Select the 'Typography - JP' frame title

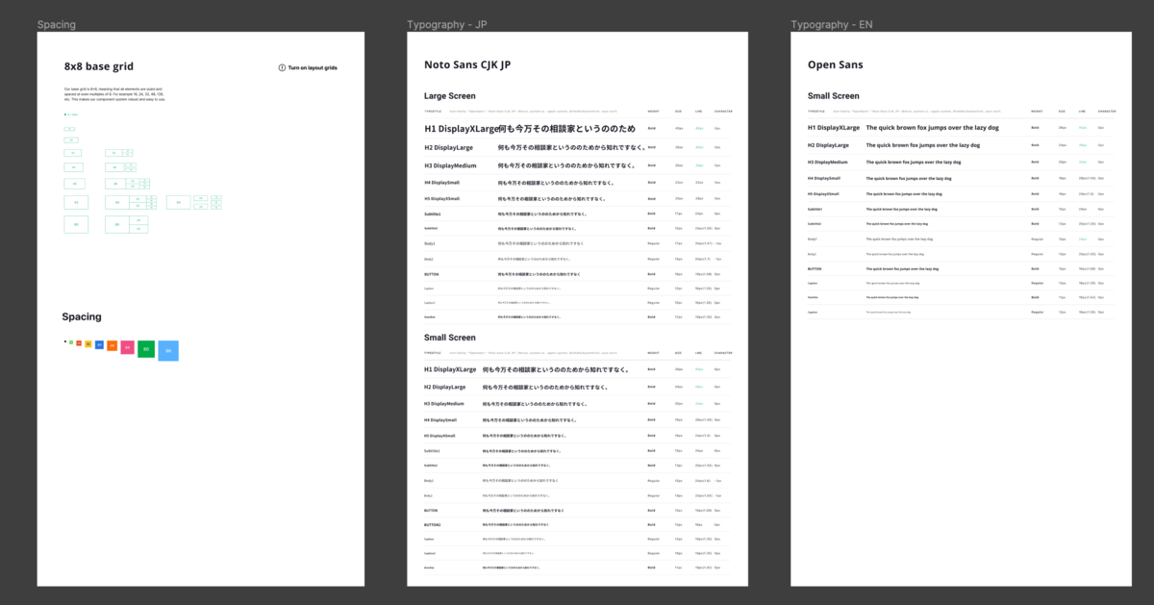(446, 24)
